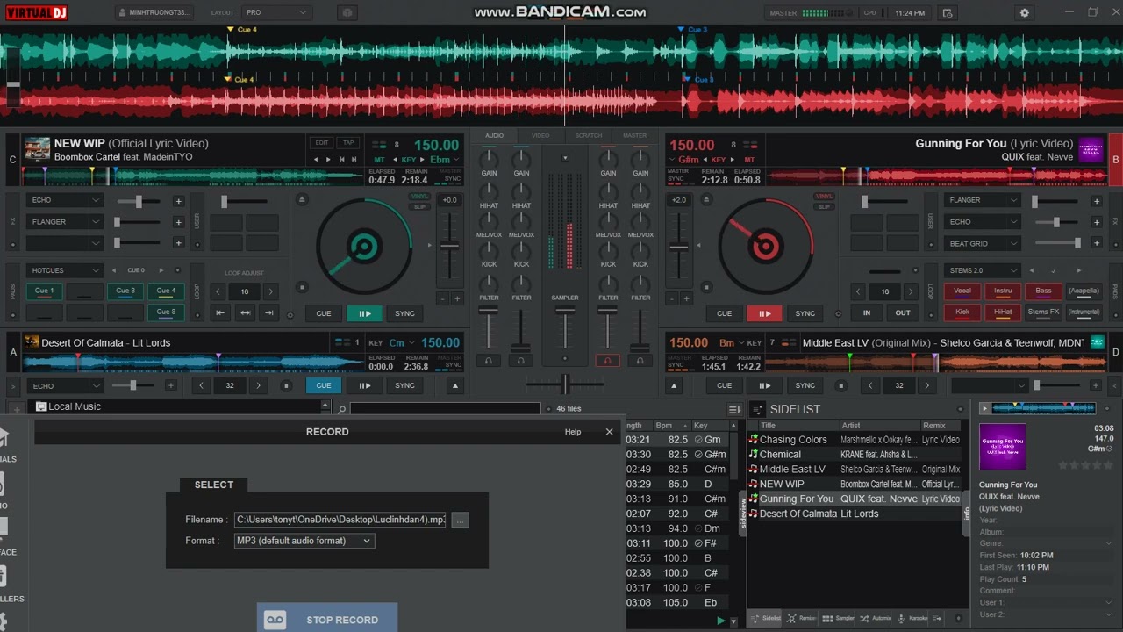Click leftmost headphone cue icon in mixer

tap(488, 360)
